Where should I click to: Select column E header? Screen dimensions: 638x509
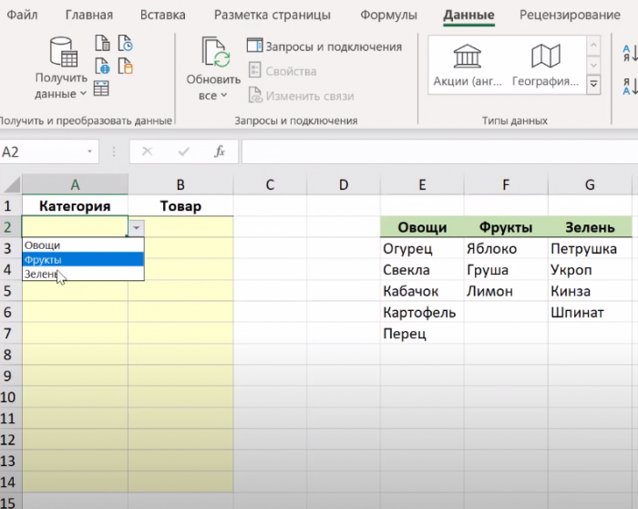(x=422, y=185)
